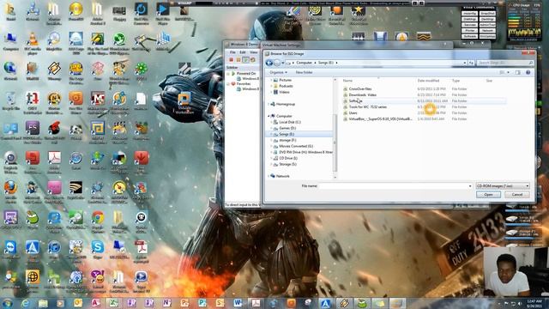Reset VM using the reset toolbar icon
The image size is (549, 309).
[253, 60]
